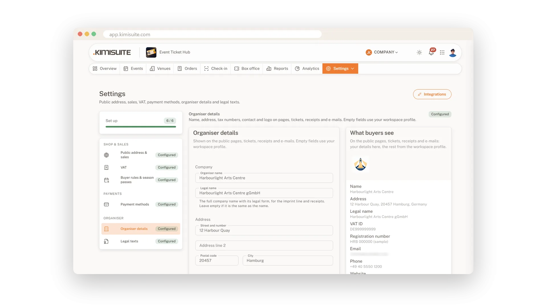This screenshot has width=547, height=308.
Task: Click the Buyer rules calendar icon
Action: tap(106, 180)
